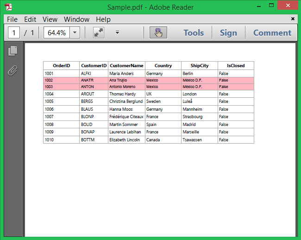Screen dimensions: 301x240
Task: Click the Tsawassen ship city cell
Action: pyautogui.click(x=200, y=140)
